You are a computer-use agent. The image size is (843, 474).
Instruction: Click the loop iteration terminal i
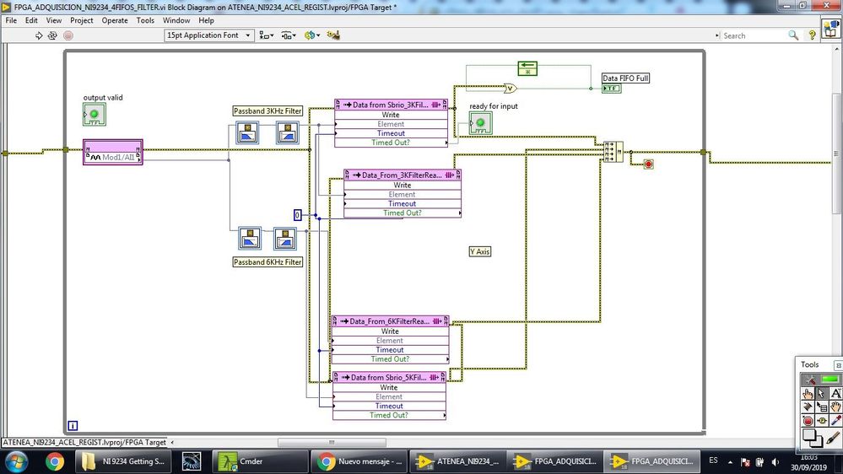coord(73,426)
